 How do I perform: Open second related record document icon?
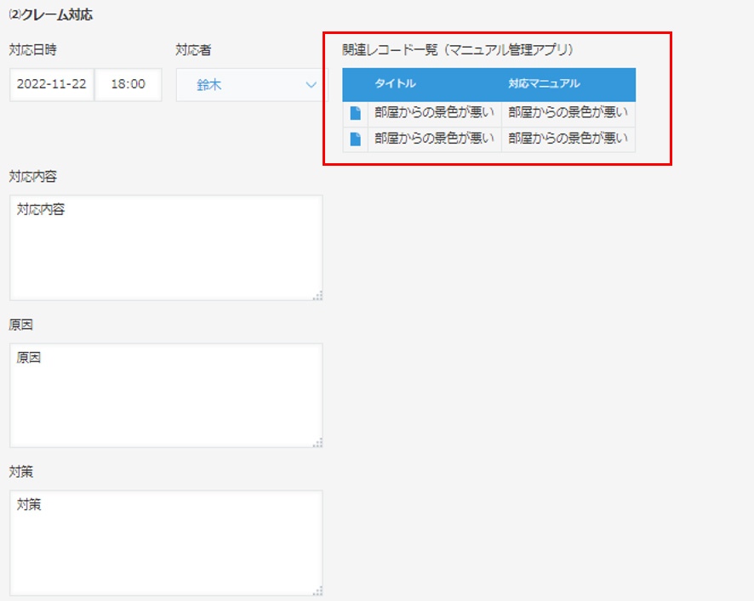click(356, 139)
